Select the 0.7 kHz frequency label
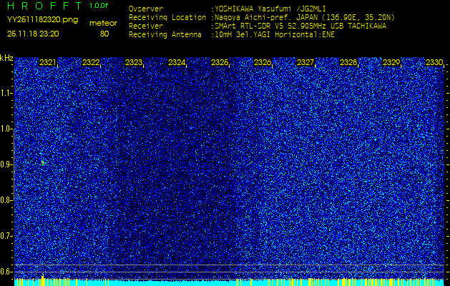450x286 pixels. click(6, 235)
